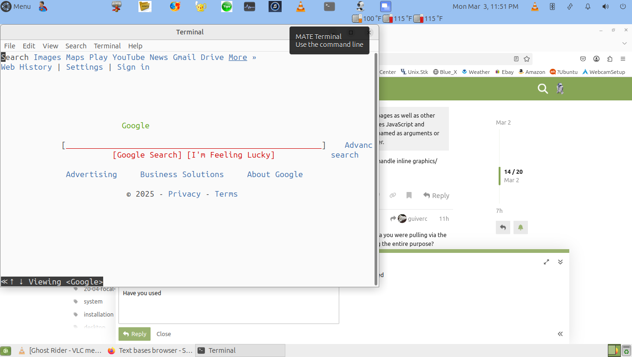Click the forum search magnifier icon

tap(543, 89)
